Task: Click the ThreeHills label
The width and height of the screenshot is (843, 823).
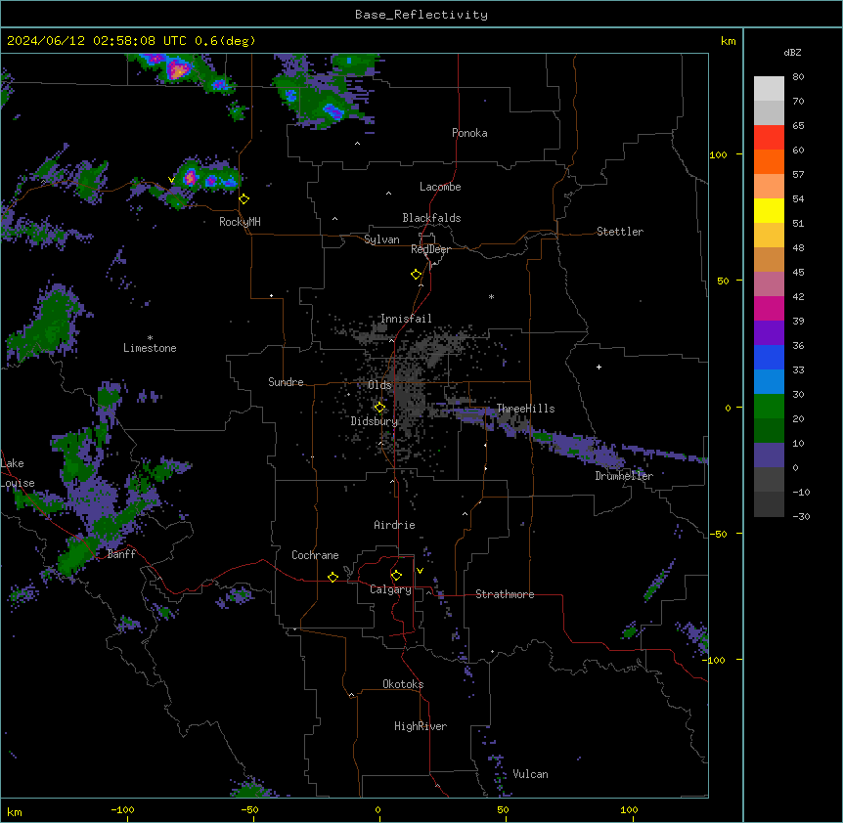Action: pyautogui.click(x=525, y=409)
